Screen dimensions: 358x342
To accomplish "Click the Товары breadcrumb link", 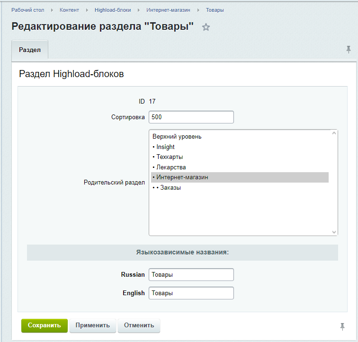I will (215, 10).
